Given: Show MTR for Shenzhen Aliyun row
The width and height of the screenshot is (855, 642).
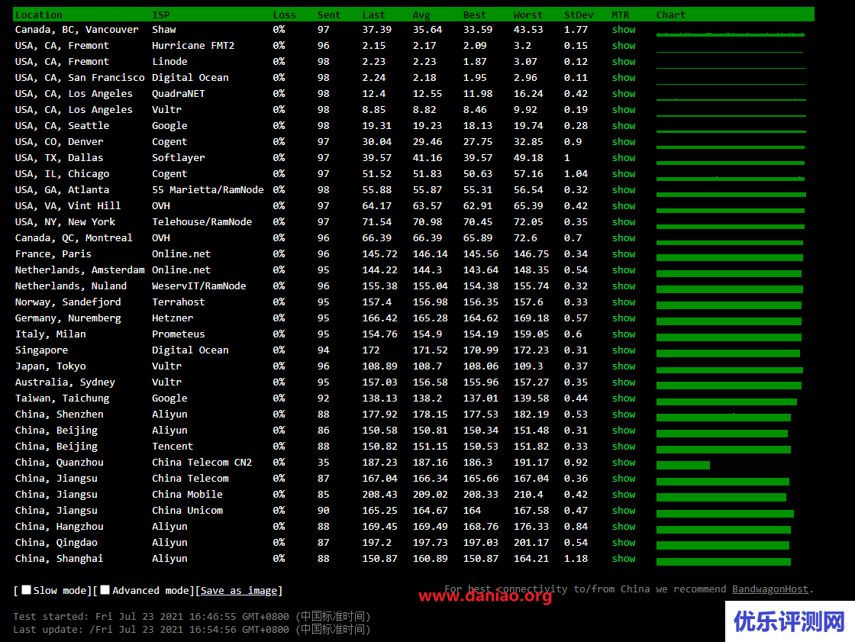Looking at the screenshot, I should pos(623,414).
